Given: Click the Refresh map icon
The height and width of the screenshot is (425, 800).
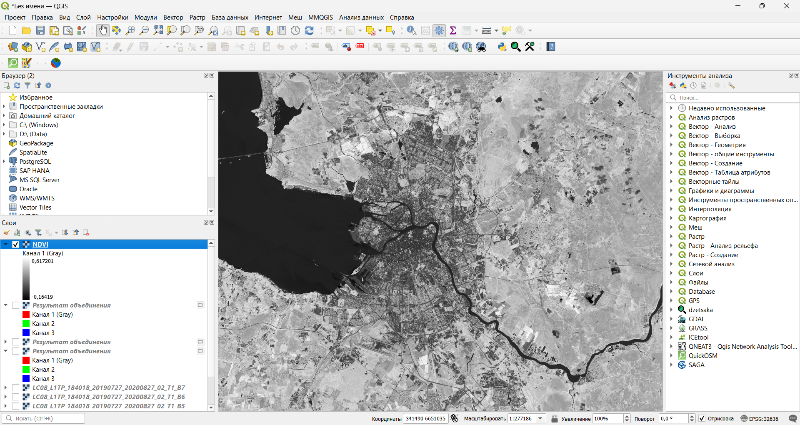Looking at the screenshot, I should 309,30.
